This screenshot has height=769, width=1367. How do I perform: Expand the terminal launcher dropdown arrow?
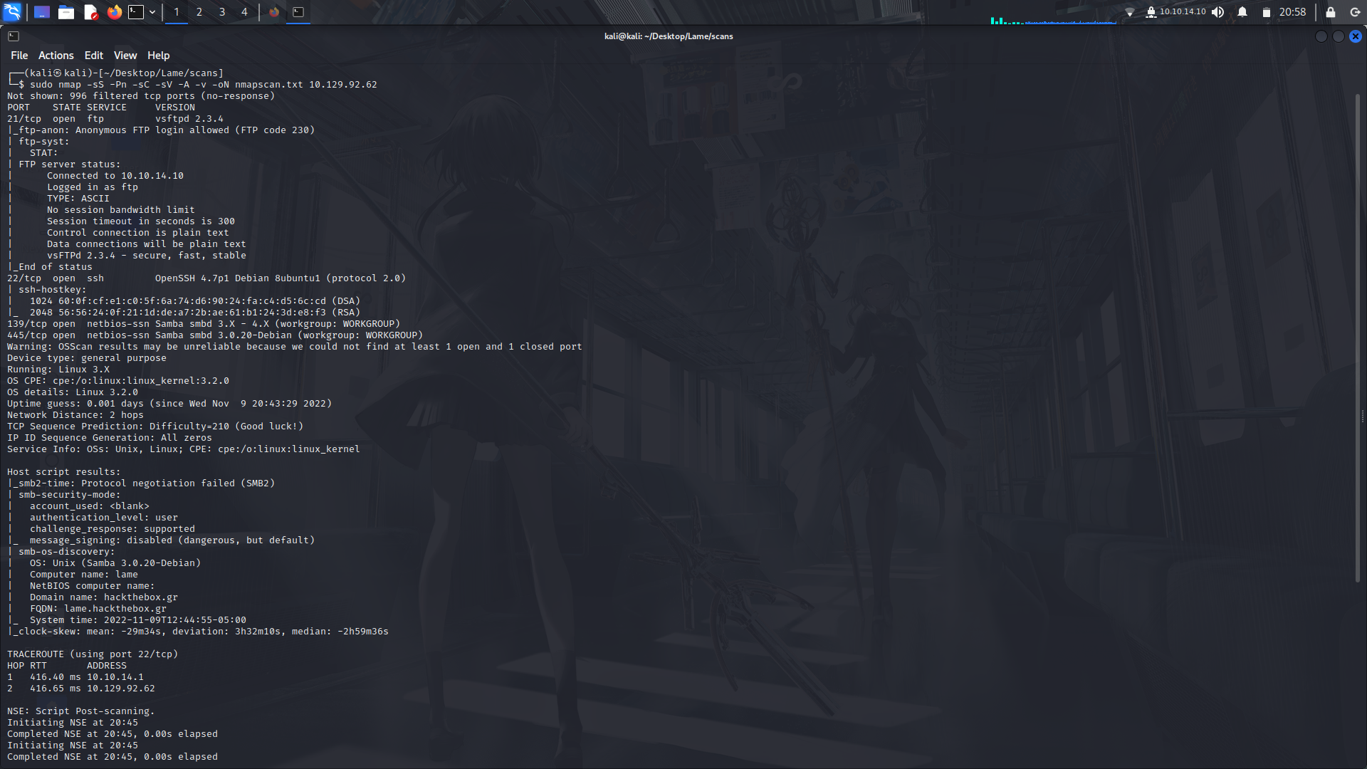click(x=152, y=12)
